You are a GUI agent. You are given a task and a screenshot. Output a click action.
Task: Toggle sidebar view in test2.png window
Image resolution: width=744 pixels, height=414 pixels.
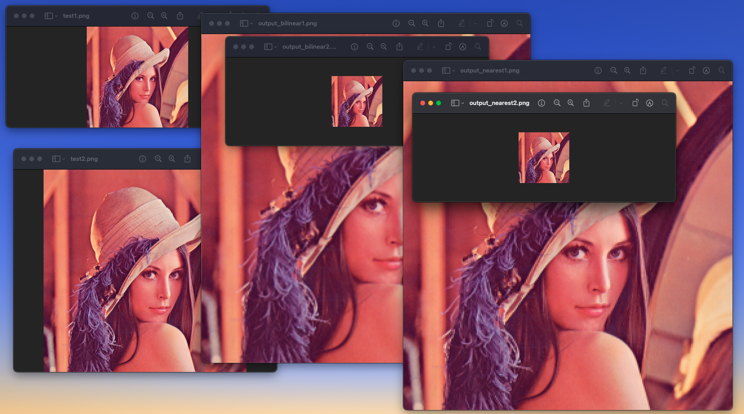pos(56,159)
